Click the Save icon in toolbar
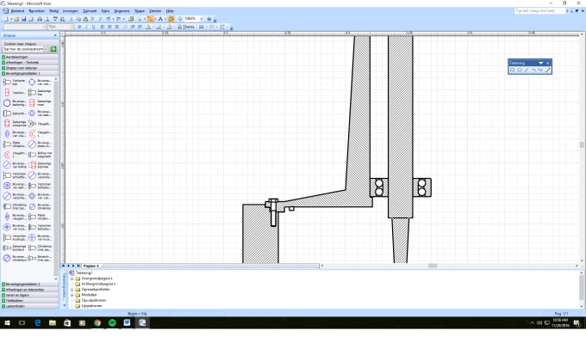 24,19
